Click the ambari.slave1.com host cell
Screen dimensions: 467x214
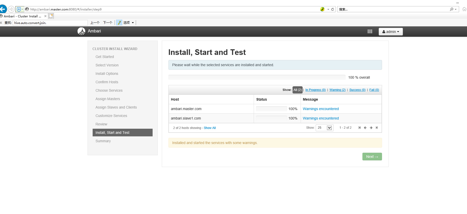[211, 118]
